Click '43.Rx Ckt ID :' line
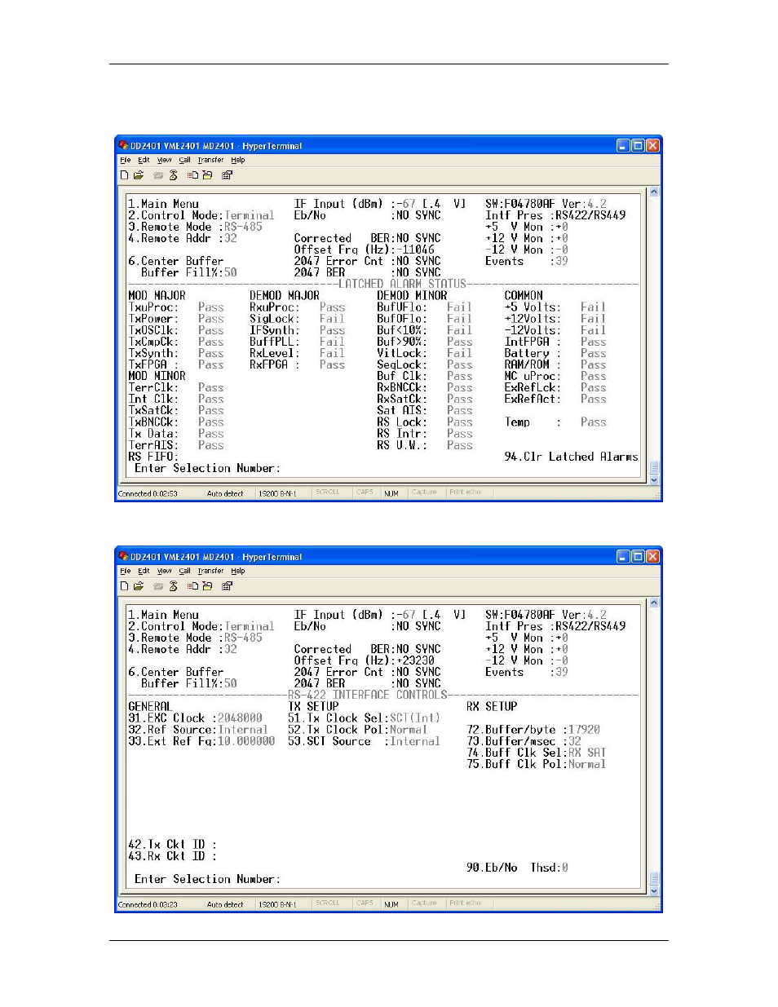Viewport: 778px width, 1007px height. click(x=173, y=855)
